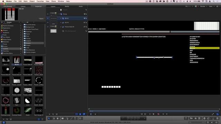Open the Object menu

point(32,1)
